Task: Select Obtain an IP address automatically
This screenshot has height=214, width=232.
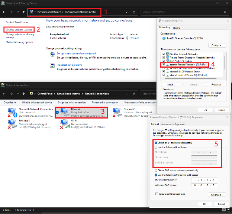Action: tap(156, 143)
